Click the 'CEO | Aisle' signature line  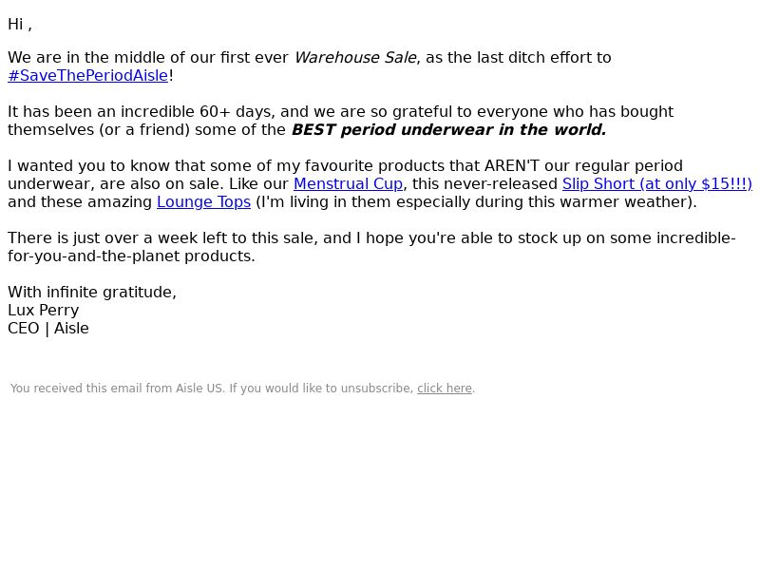[x=48, y=329]
